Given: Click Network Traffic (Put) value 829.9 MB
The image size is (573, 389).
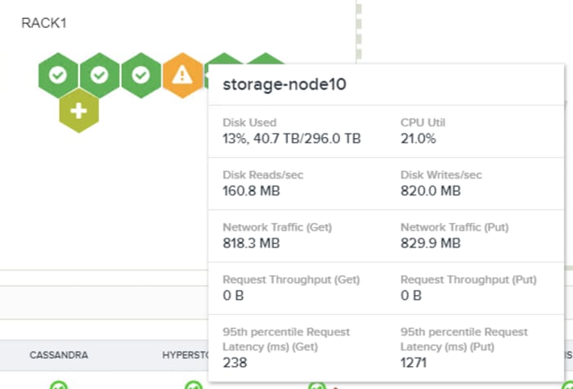Looking at the screenshot, I should click(431, 244).
